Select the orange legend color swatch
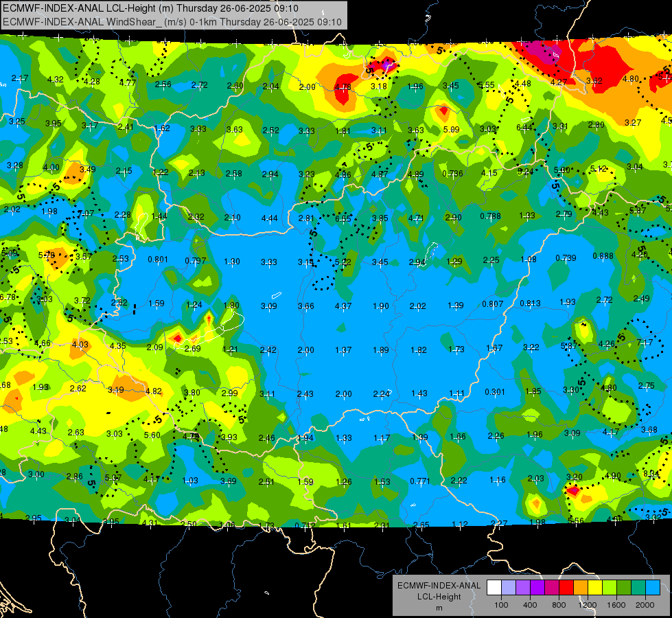 (x=581, y=587)
